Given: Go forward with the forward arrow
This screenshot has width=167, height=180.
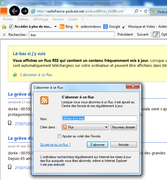Looking at the screenshot, I should point(25,11).
